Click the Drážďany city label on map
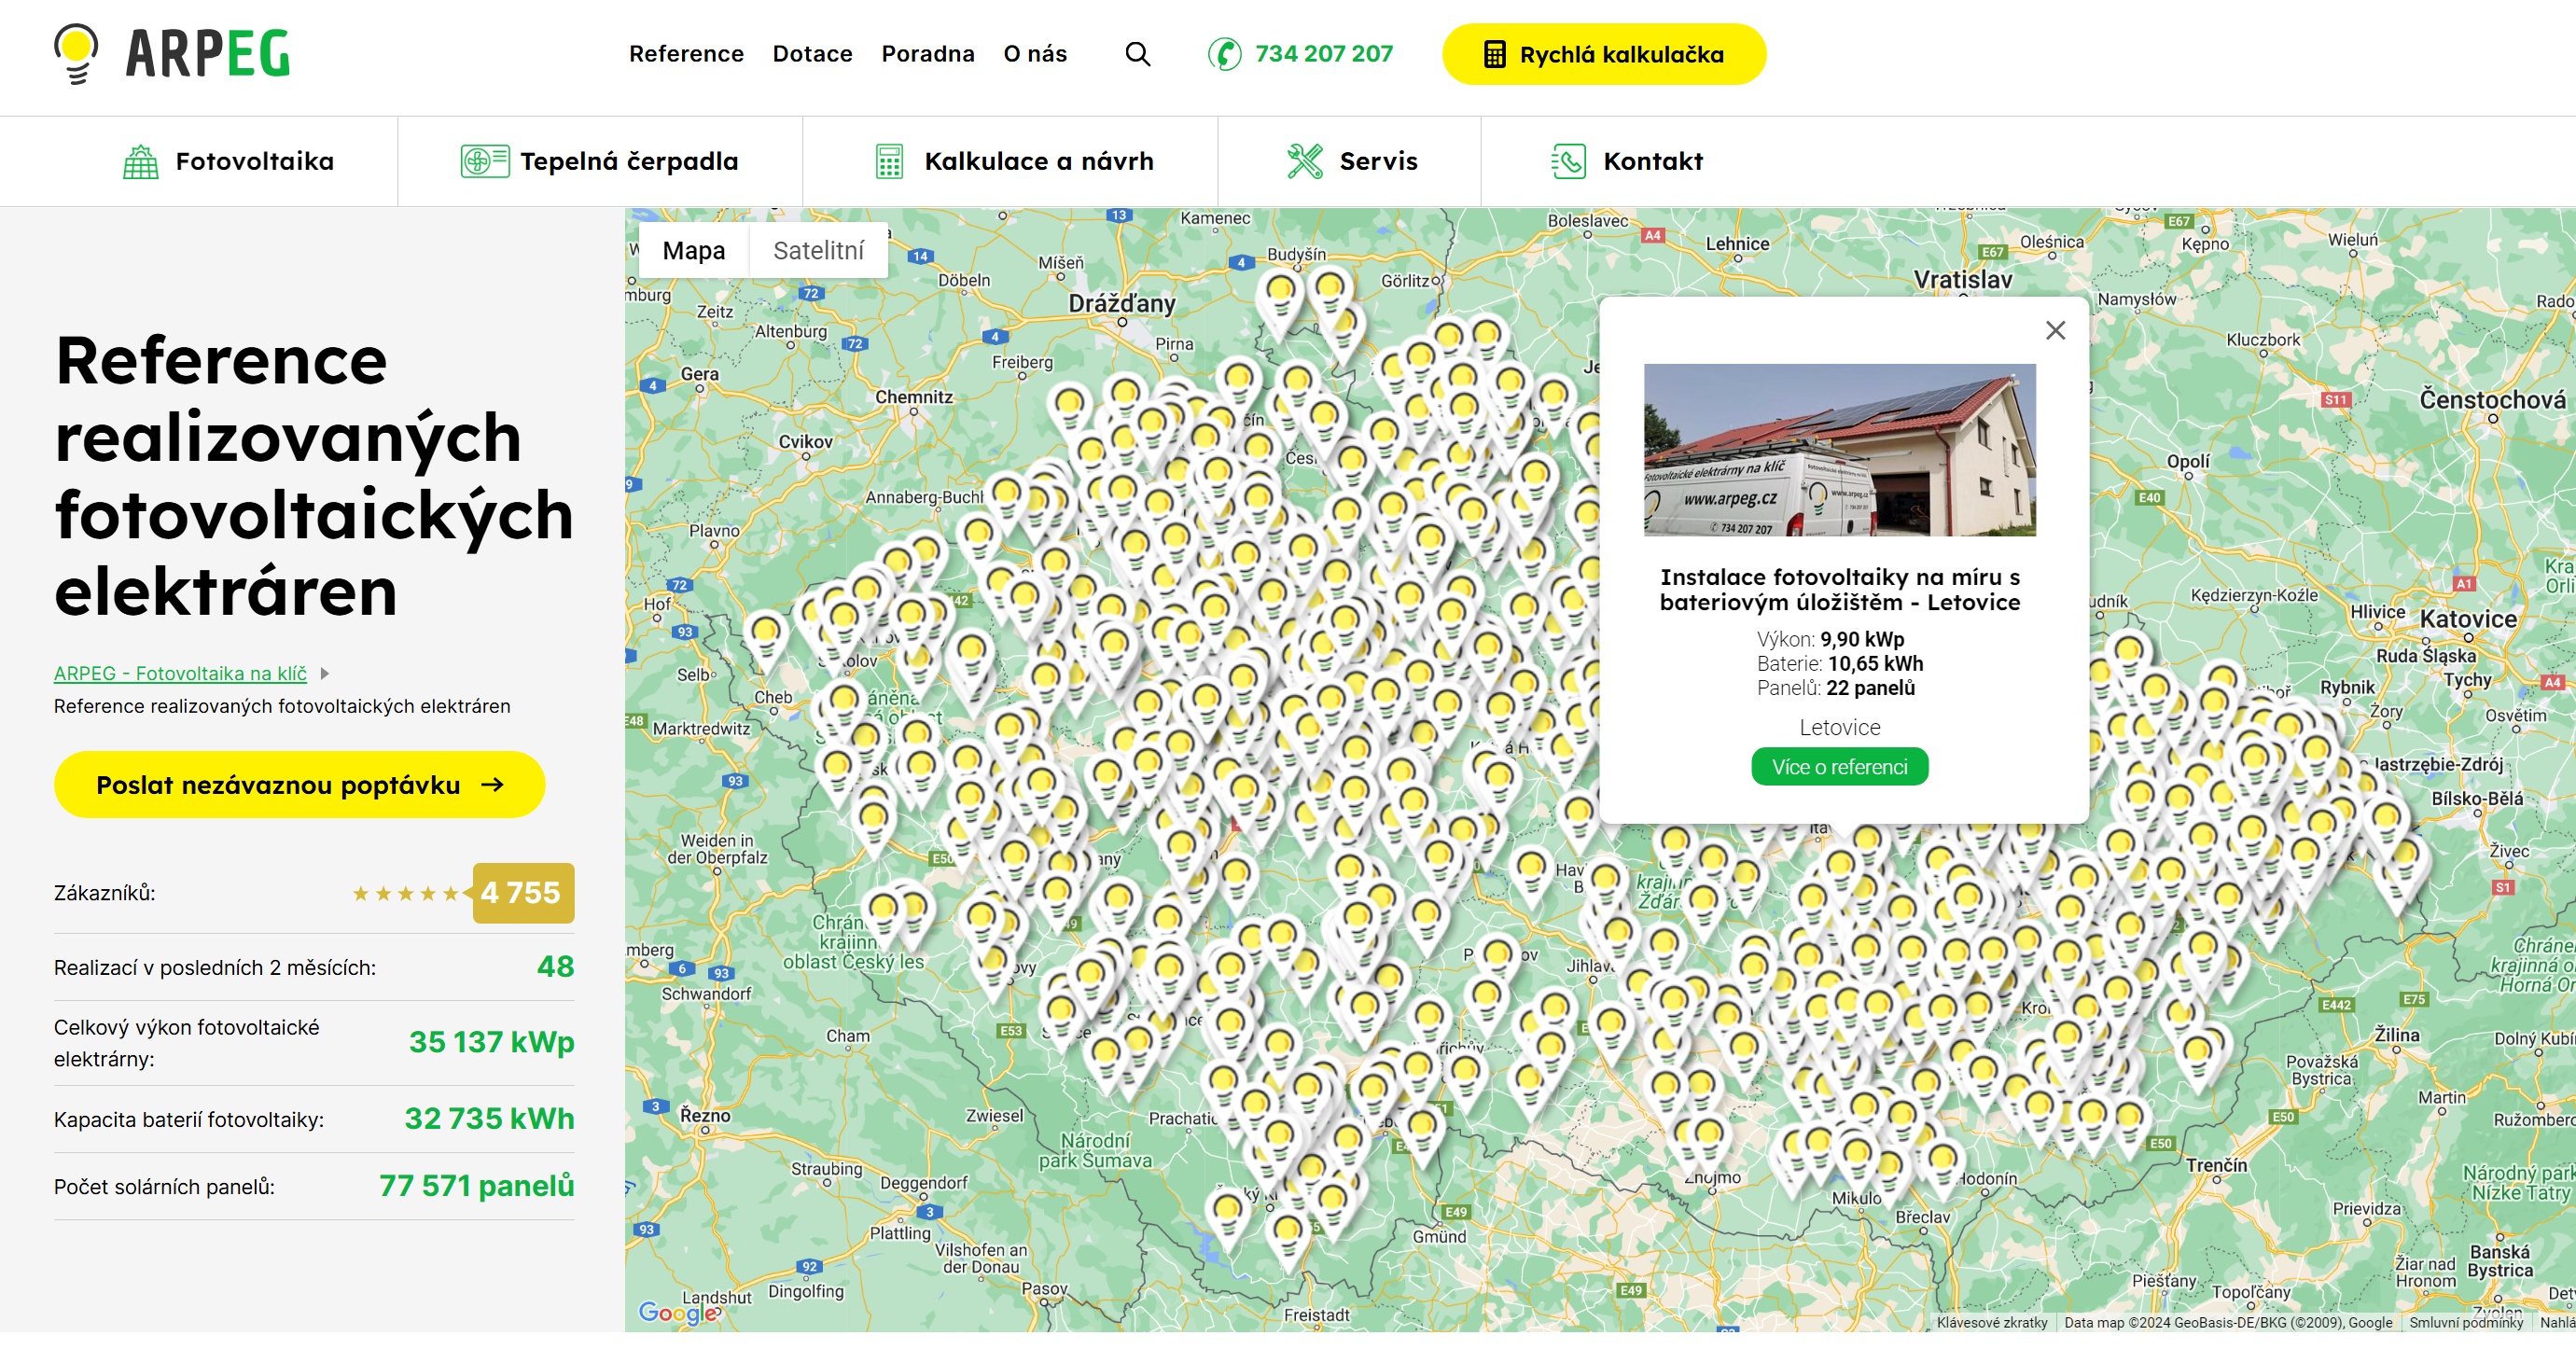The height and width of the screenshot is (1349, 2576). (x=1121, y=304)
